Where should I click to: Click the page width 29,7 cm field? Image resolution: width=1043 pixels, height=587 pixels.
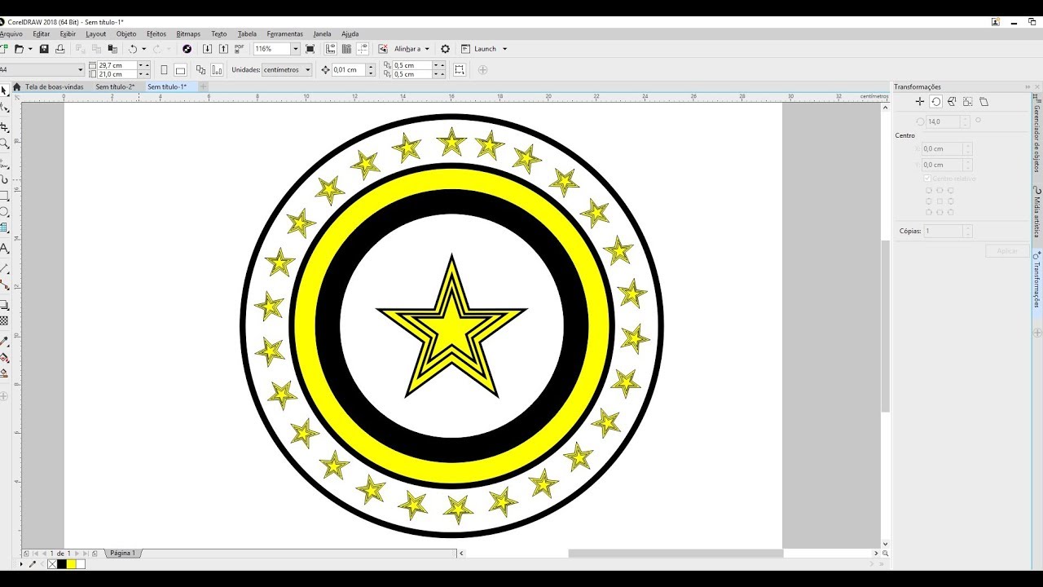coord(117,65)
